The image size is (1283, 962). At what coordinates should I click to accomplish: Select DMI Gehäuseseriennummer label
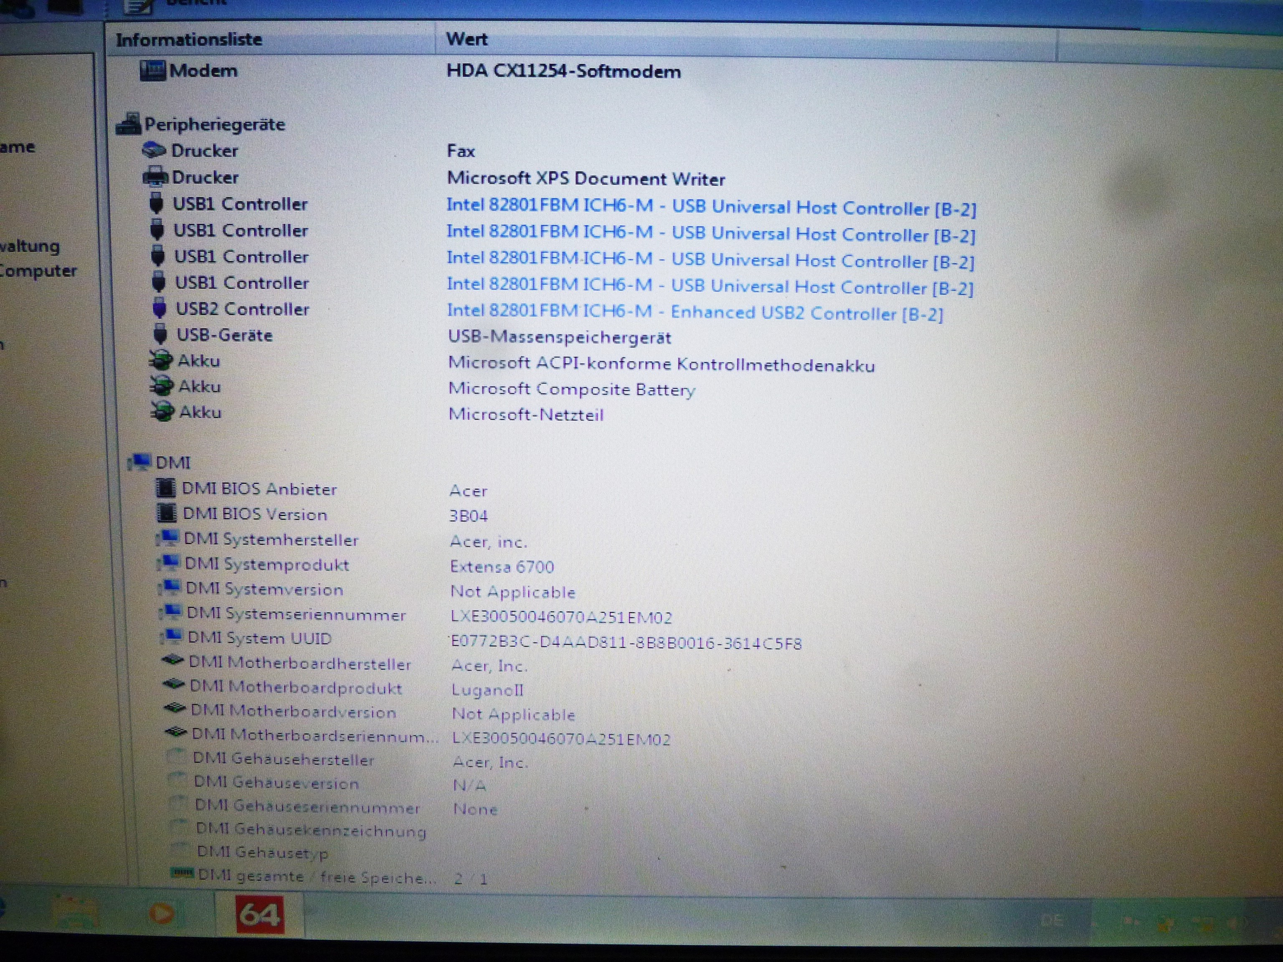(307, 807)
